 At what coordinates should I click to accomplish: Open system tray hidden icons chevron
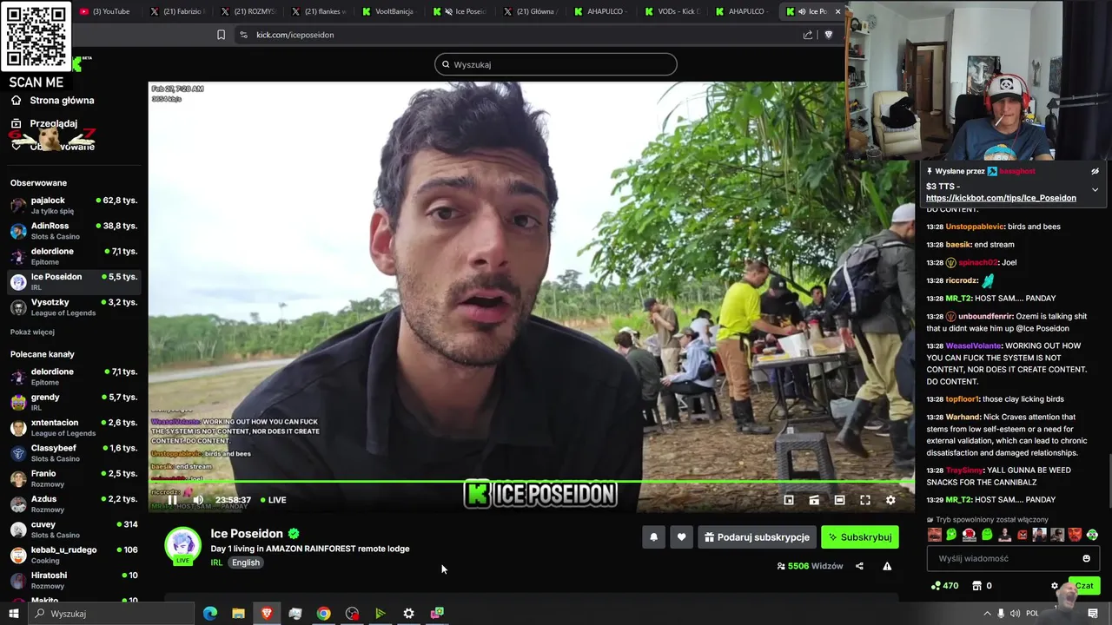(x=987, y=614)
